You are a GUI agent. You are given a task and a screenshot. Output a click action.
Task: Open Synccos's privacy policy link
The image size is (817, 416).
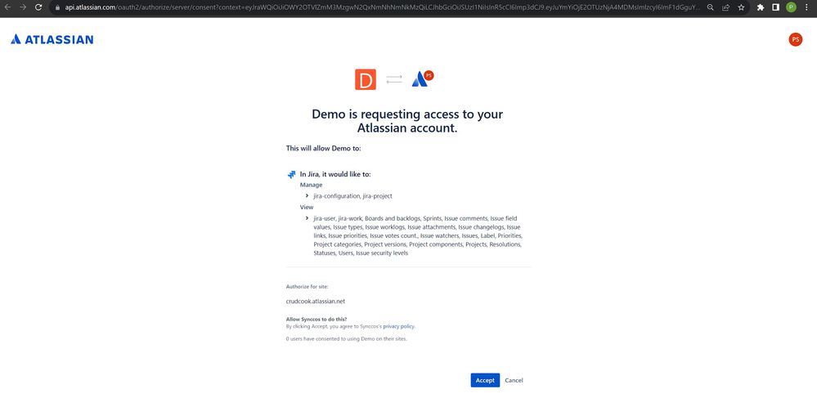coord(398,326)
